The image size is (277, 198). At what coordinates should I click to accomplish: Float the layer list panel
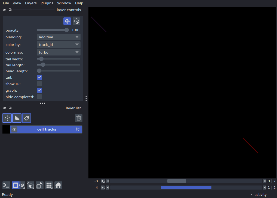[10, 108]
